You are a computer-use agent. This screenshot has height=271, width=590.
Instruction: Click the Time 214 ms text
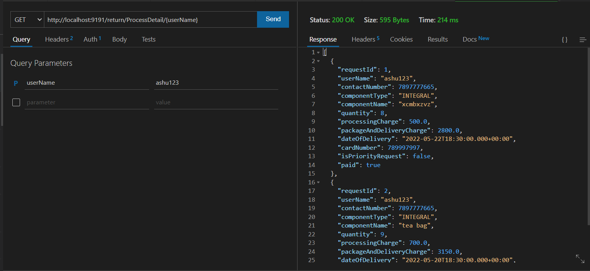[439, 20]
